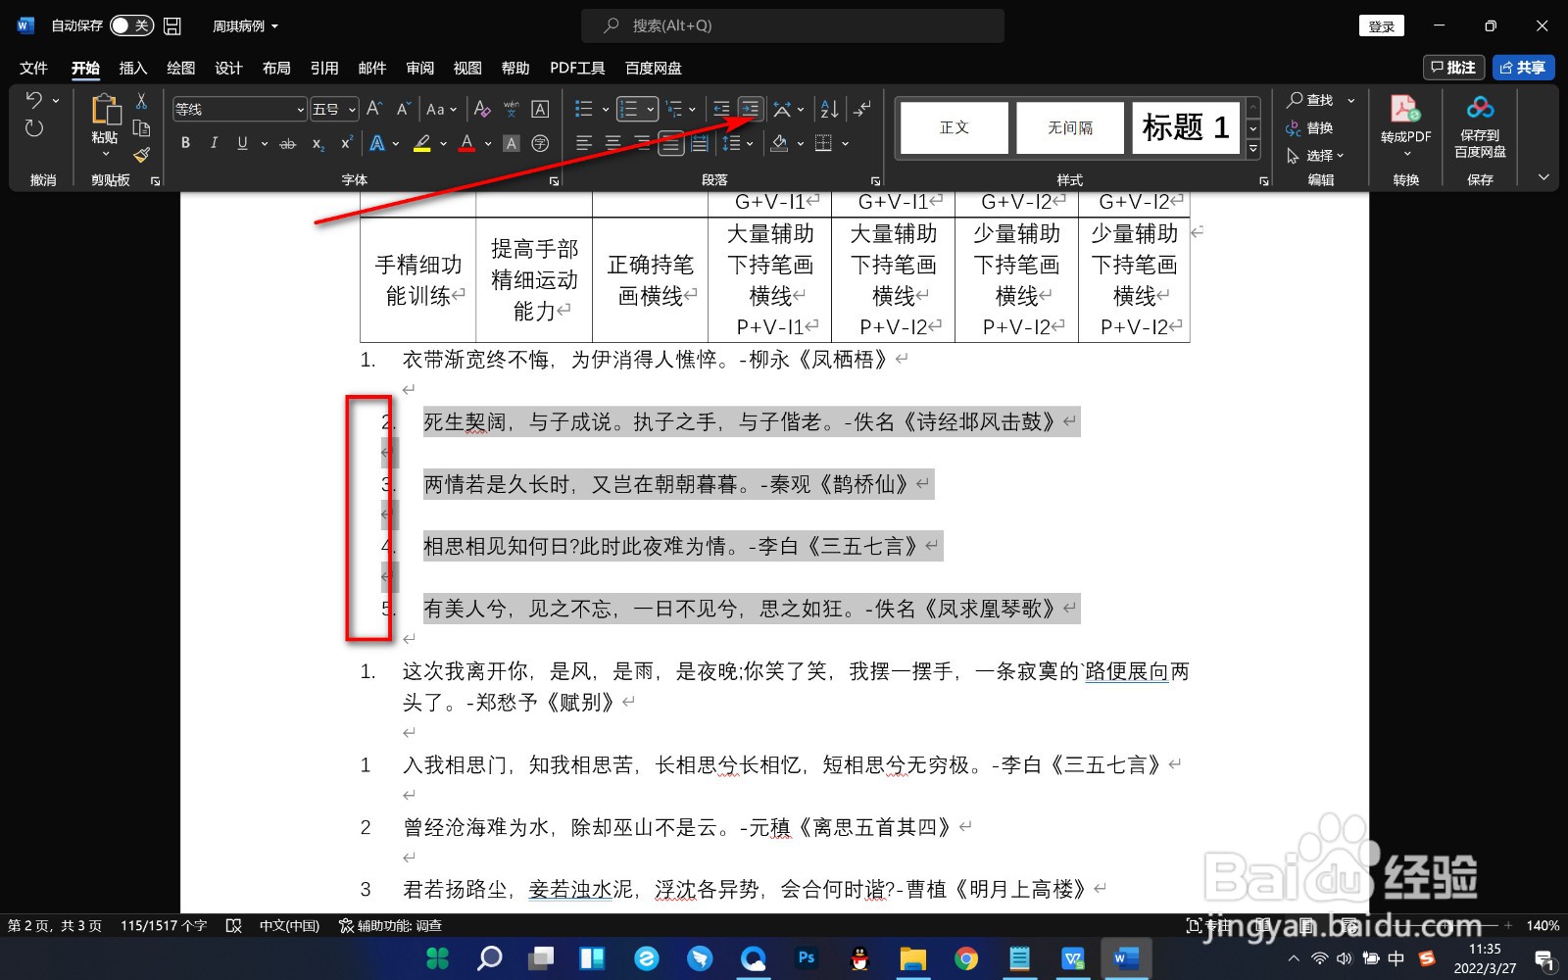Open Photoshop from the taskbar

tap(807, 958)
